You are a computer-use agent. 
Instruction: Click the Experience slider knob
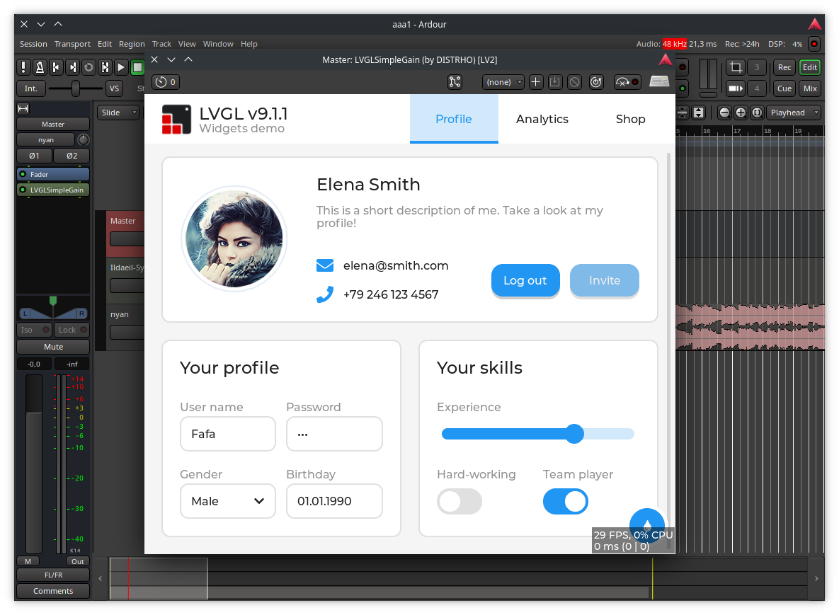(x=574, y=434)
